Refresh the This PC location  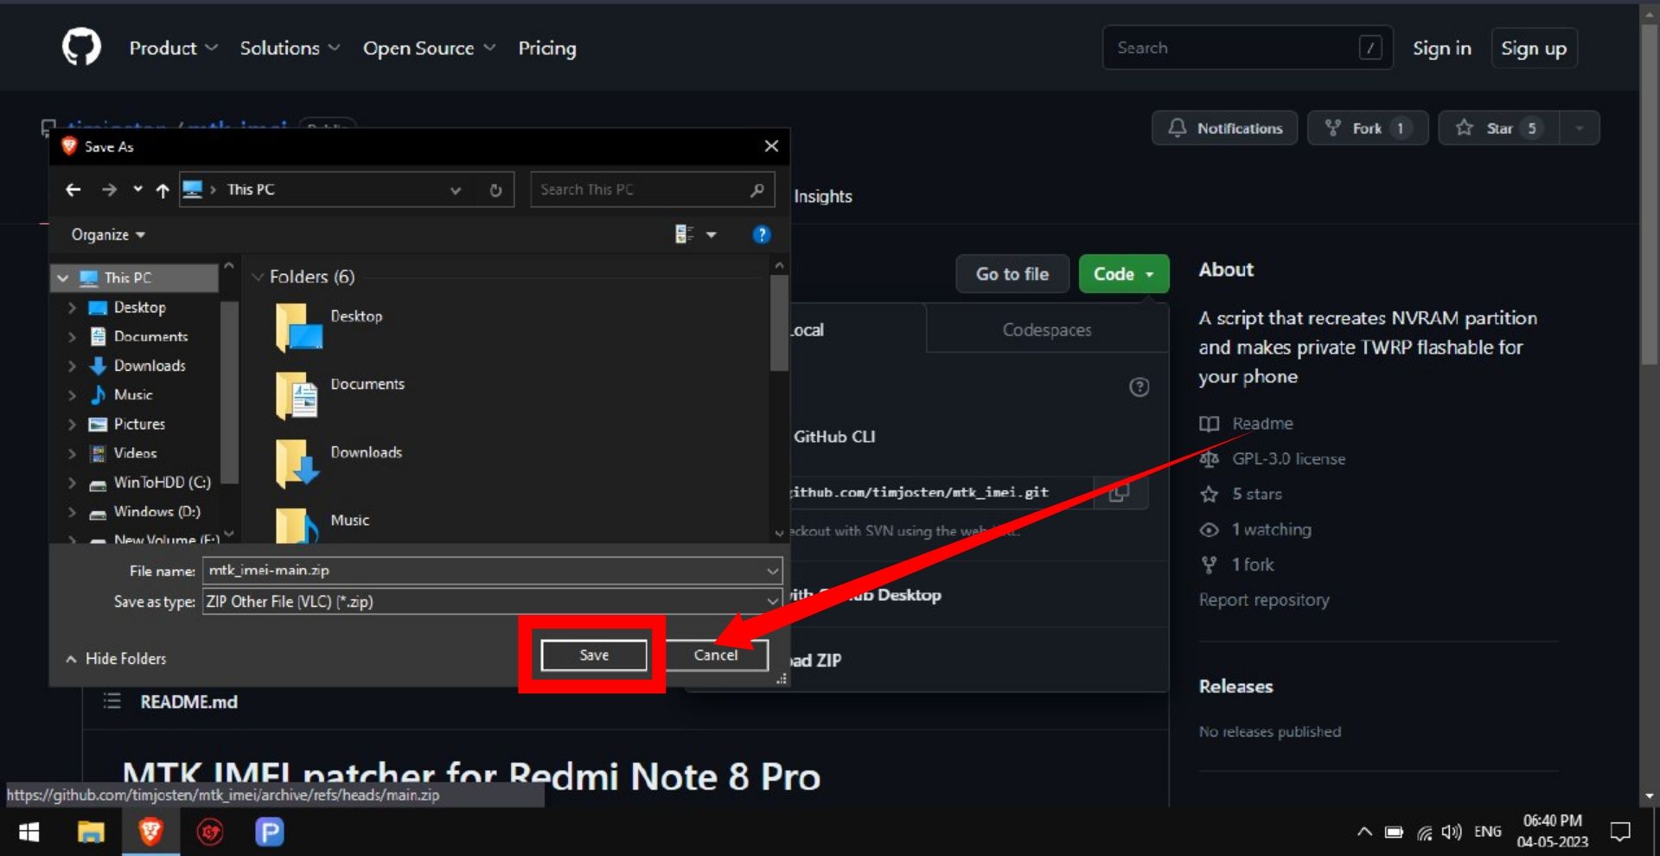click(495, 190)
